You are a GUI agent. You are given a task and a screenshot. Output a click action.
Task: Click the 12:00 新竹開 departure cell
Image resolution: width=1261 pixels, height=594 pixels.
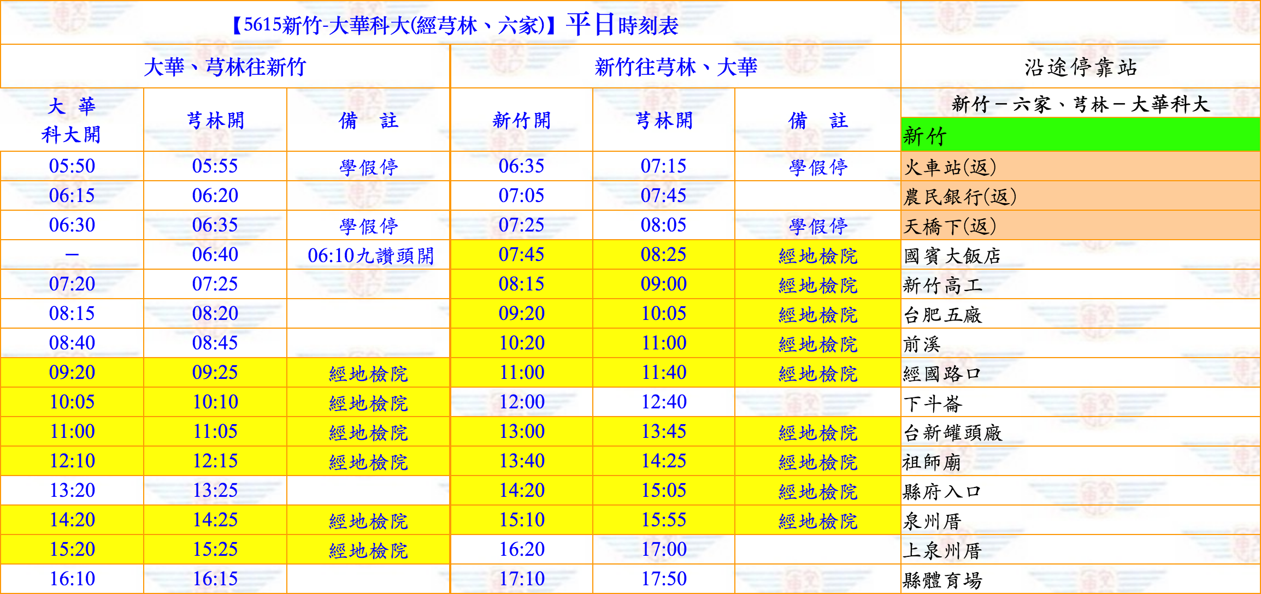[x=521, y=402]
